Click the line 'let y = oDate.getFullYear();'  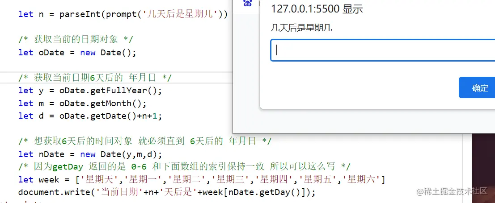click(90, 91)
